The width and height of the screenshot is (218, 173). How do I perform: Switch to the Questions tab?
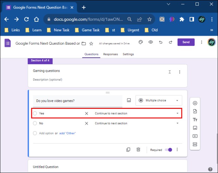[91, 54]
